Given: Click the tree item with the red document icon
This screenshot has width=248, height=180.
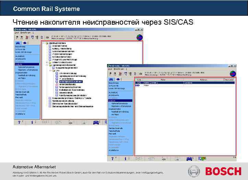Looking at the screenshot, I should (x=67, y=84).
